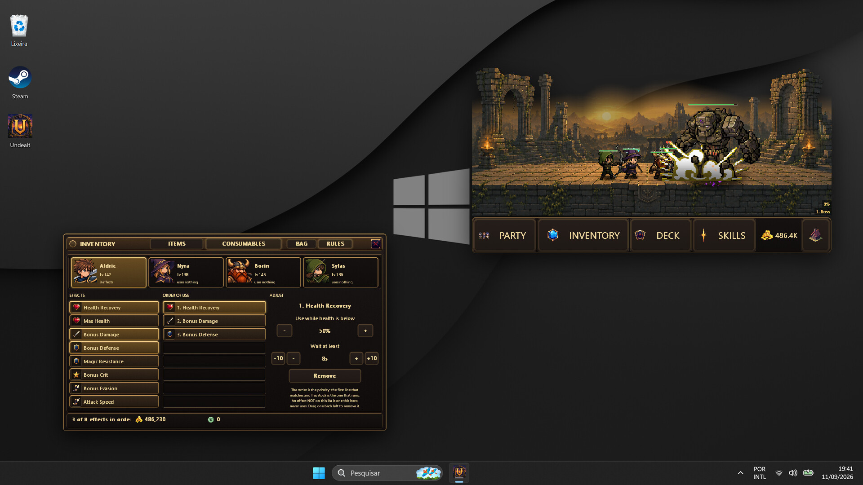Select hero Aldric card

[x=109, y=273]
